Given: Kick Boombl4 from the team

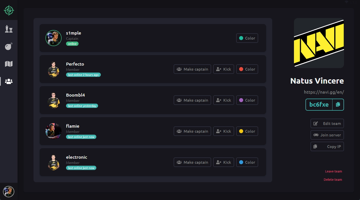Looking at the screenshot, I should 223,100.
